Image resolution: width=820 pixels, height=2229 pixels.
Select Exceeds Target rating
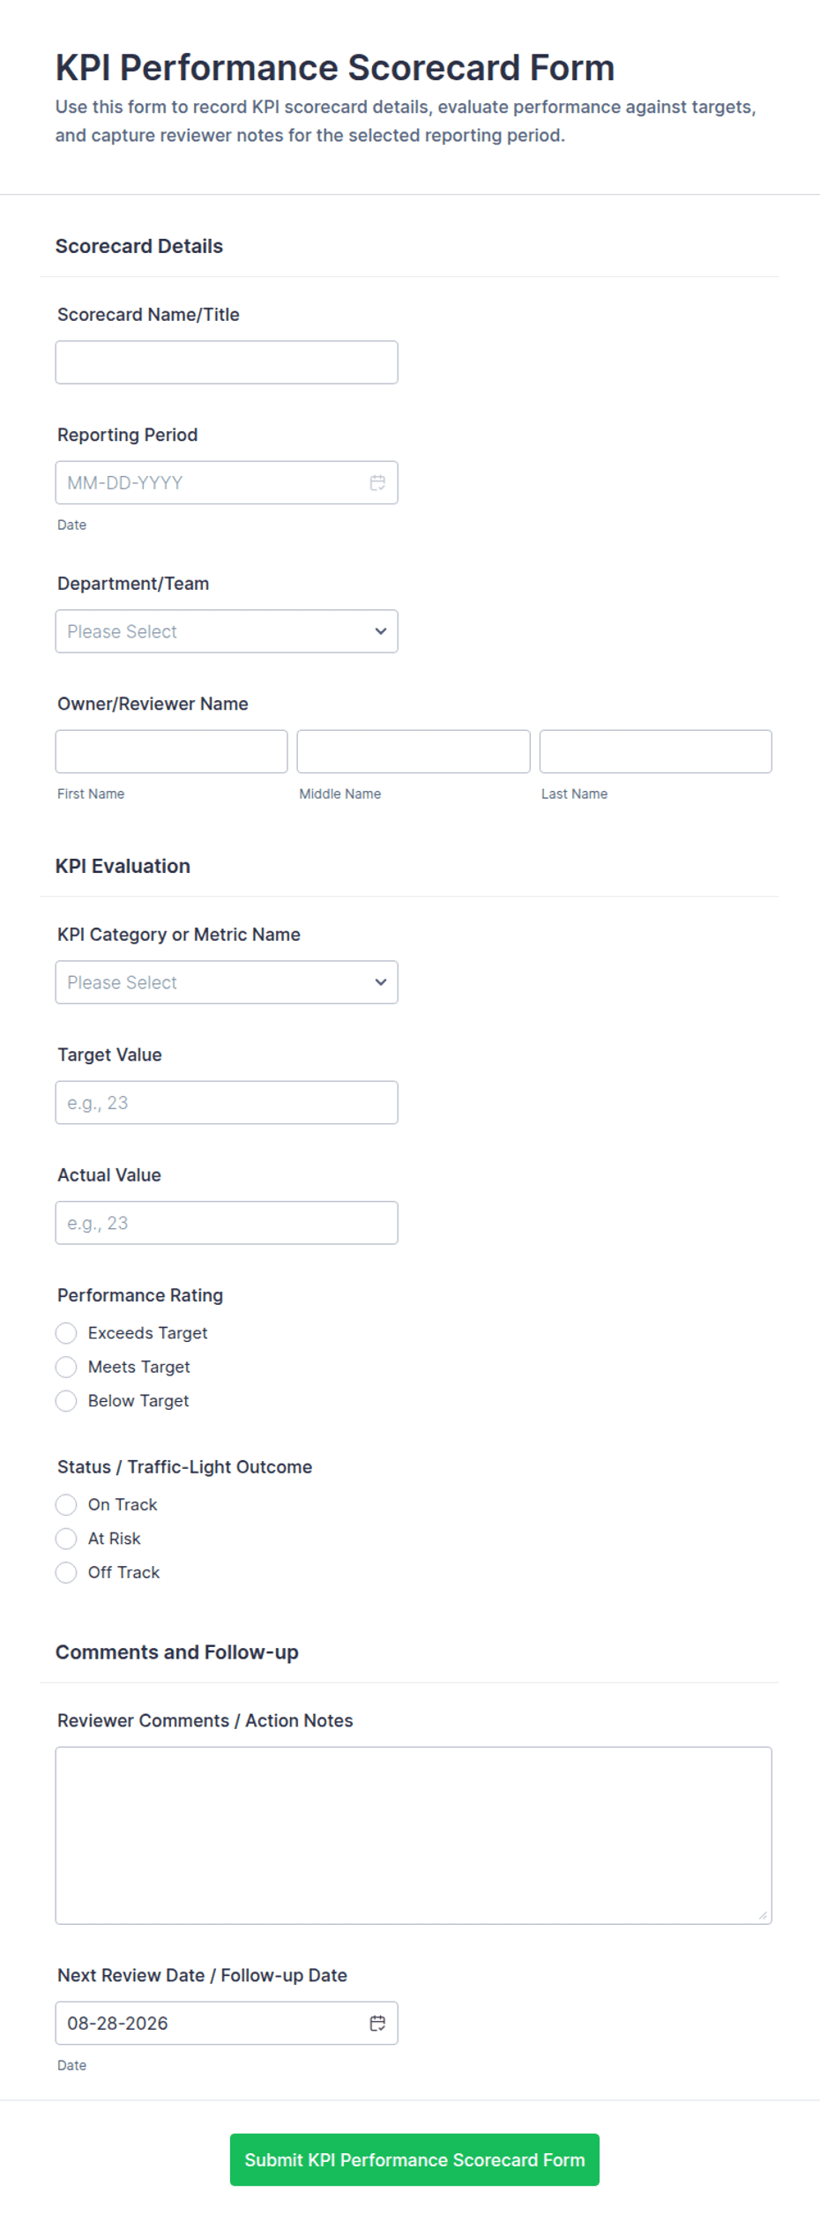click(66, 1332)
